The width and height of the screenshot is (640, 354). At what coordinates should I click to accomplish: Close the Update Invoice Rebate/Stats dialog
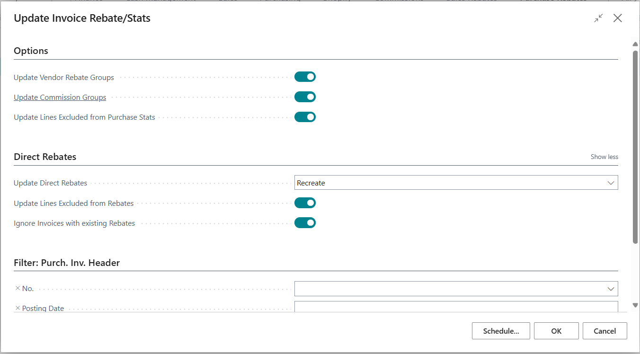(618, 18)
